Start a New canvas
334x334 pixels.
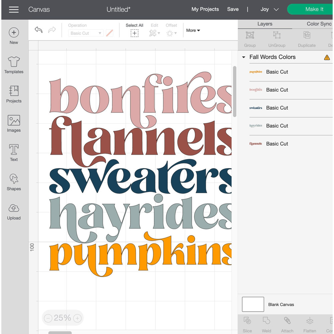14,35
